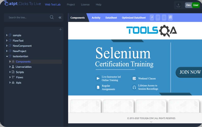This screenshot has width=202, height=127.
Task: Click the diagonal arrow toolbar icon
Action: pyautogui.click(x=152, y=18)
